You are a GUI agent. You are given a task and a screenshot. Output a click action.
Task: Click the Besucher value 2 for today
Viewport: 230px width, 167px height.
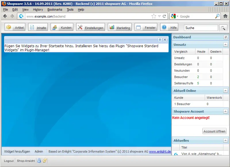198,77
